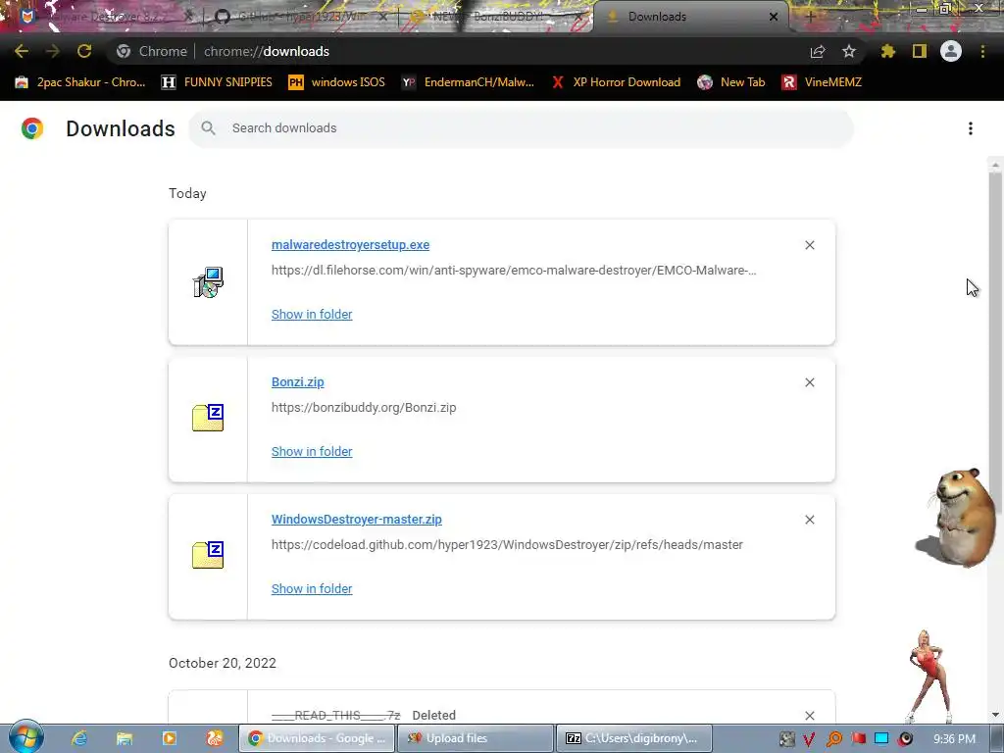Launch Windows Media Player from taskbar
Screen dimensions: 1004x753
(170, 738)
